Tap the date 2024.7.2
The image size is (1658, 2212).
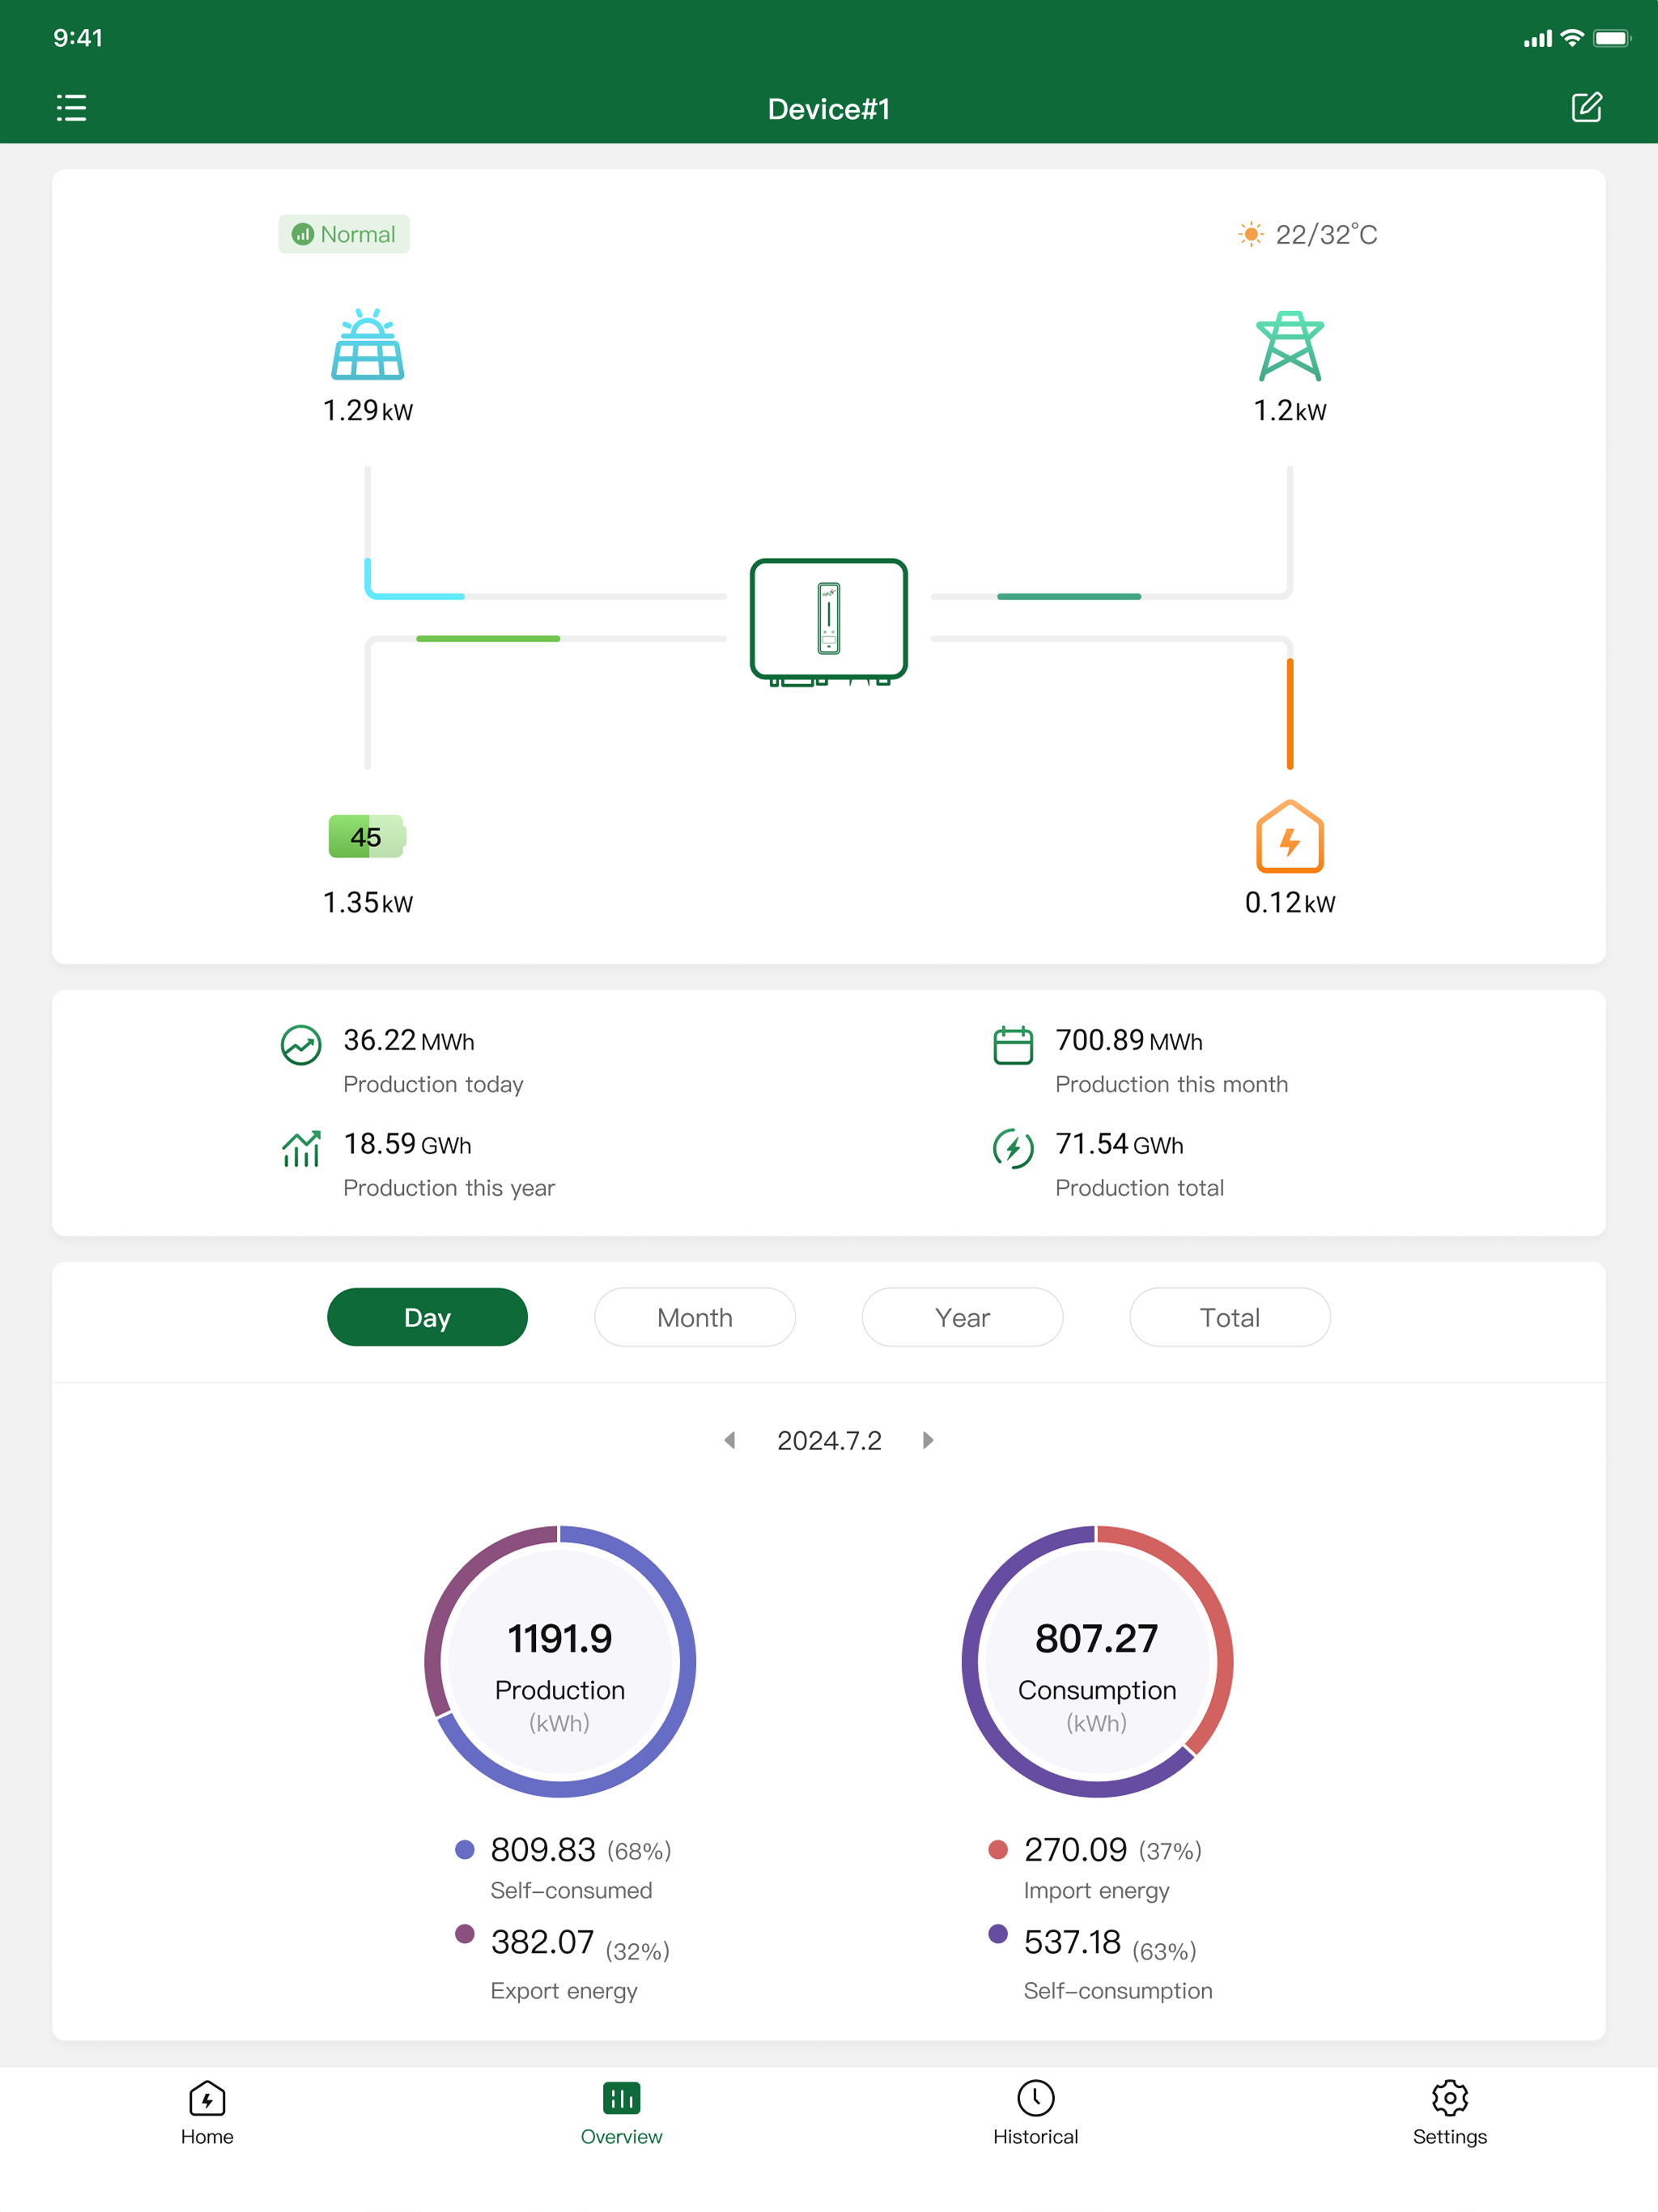[x=829, y=1440]
